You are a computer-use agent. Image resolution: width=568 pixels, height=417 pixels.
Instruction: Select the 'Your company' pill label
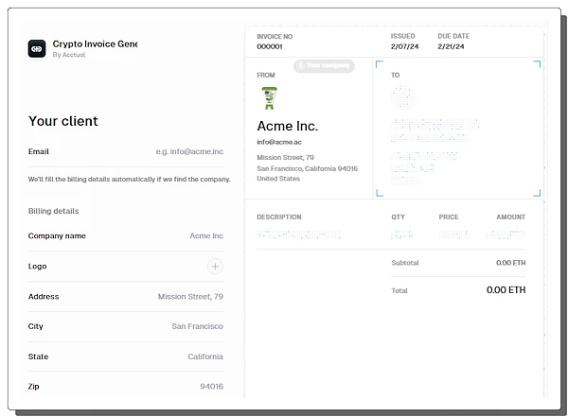tap(325, 65)
